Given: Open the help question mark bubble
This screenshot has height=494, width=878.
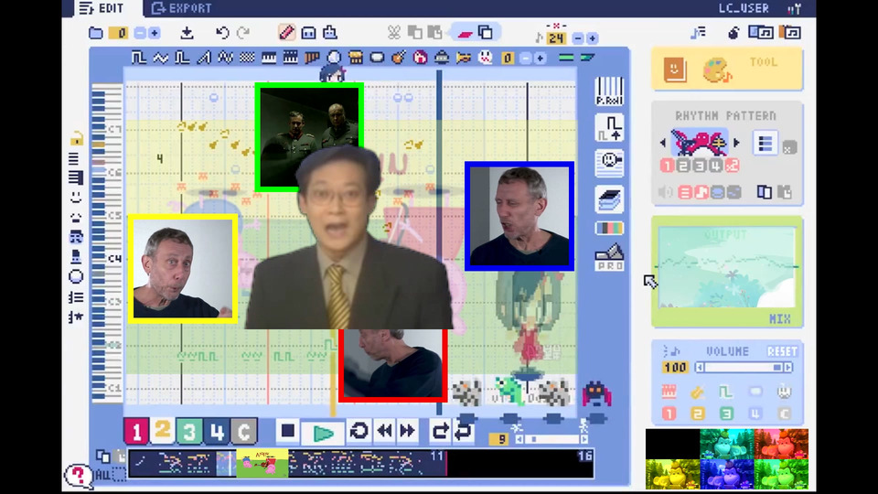Looking at the screenshot, I should pyautogui.click(x=78, y=476).
